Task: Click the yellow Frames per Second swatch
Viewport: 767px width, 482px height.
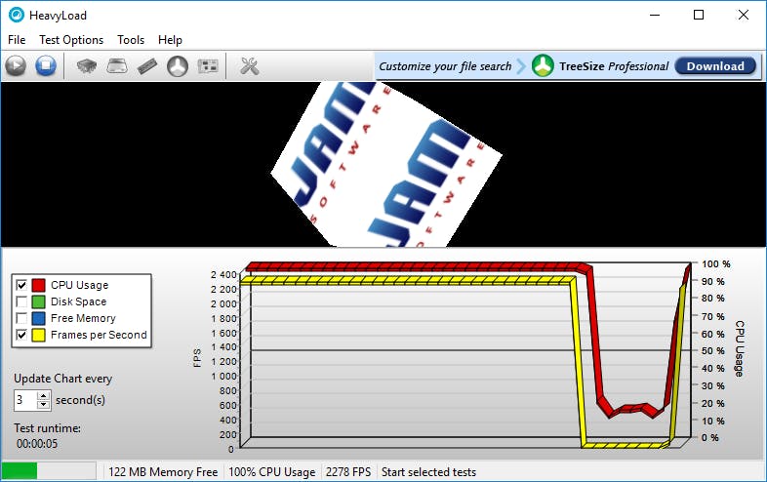Action: (39, 335)
